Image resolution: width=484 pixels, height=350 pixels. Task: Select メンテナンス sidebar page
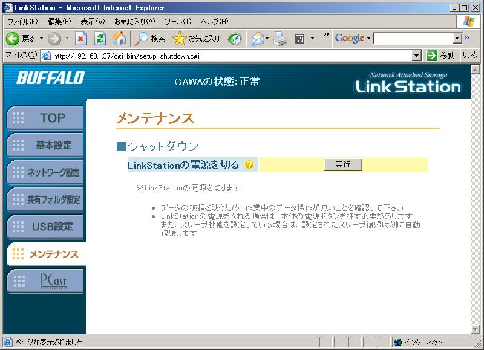(47, 254)
